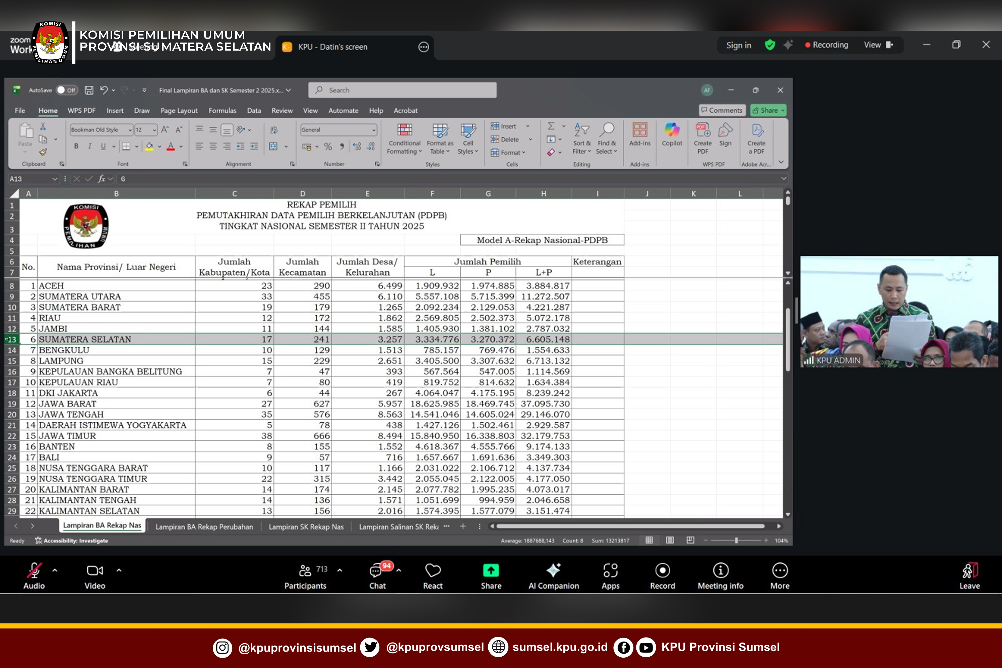Image resolution: width=1002 pixels, height=668 pixels.
Task: Switch to the Lampiran SK Rekap Nas sheet tab
Action: (306, 527)
